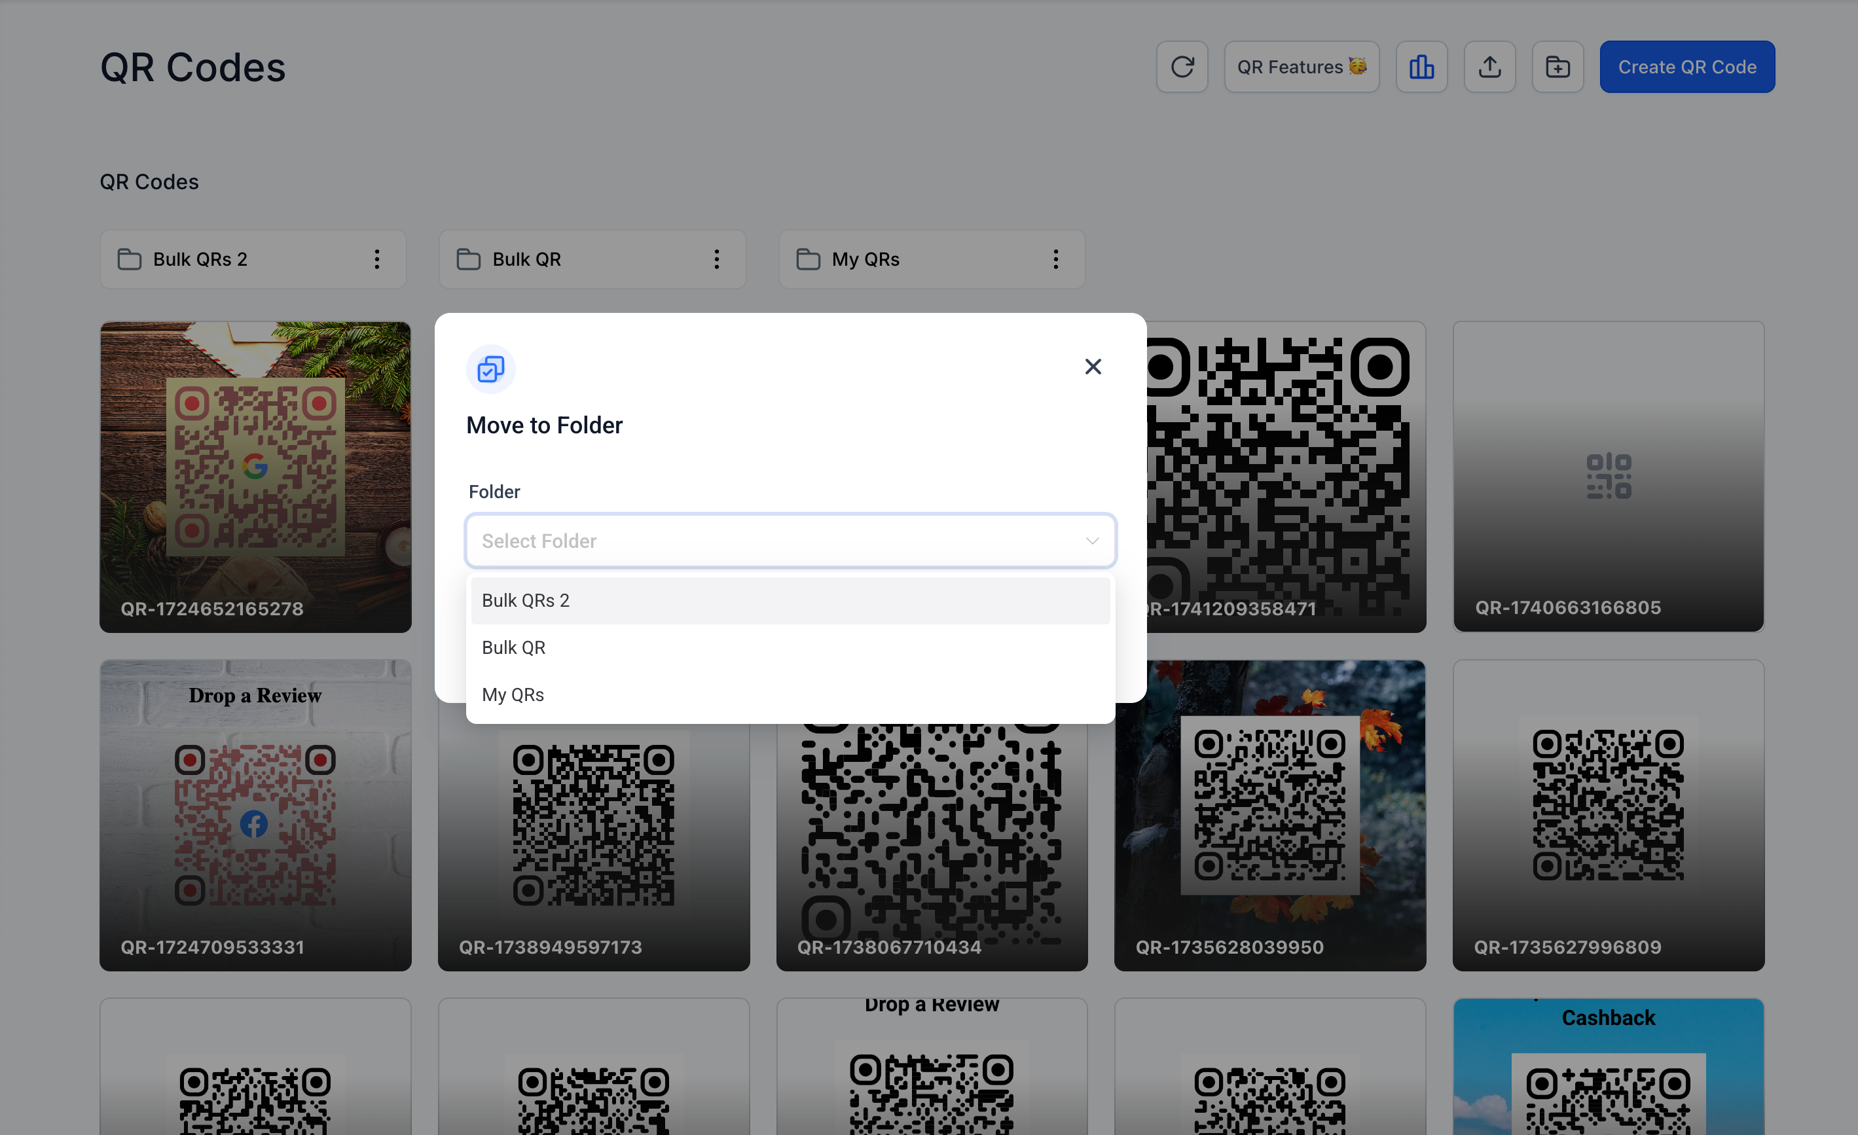Viewport: 1858px width, 1135px height.
Task: Select My QRs in the folder list
Action: click(513, 694)
